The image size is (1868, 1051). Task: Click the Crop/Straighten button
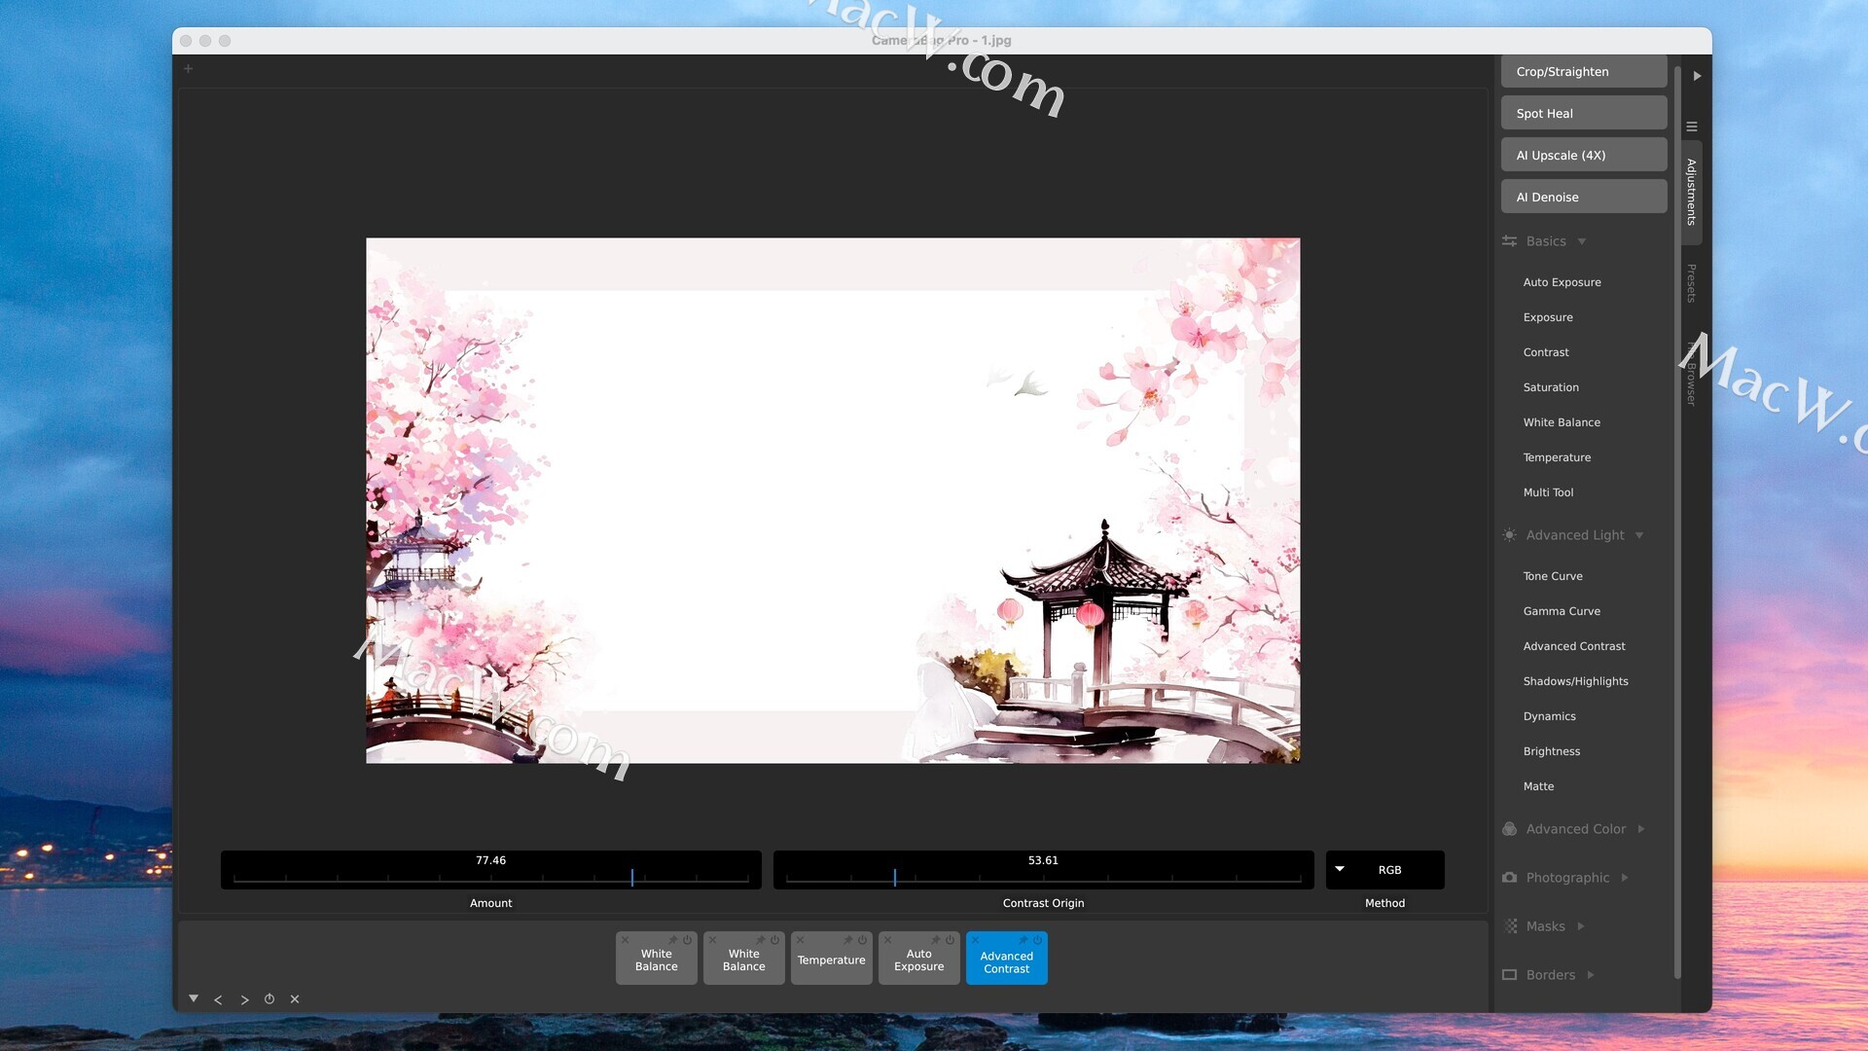tap(1583, 72)
